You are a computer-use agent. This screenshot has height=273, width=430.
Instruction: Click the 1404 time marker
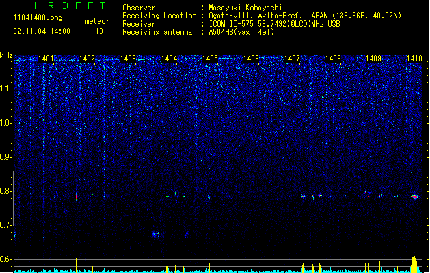coord(170,59)
